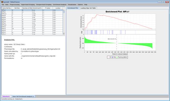Switch to the Datasheet 1 bottom tab

[6, 96]
